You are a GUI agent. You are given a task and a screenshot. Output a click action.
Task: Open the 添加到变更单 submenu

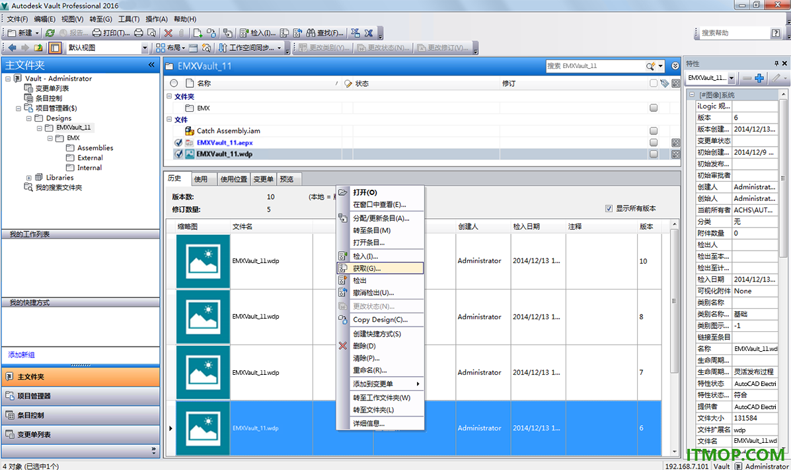[380, 383]
